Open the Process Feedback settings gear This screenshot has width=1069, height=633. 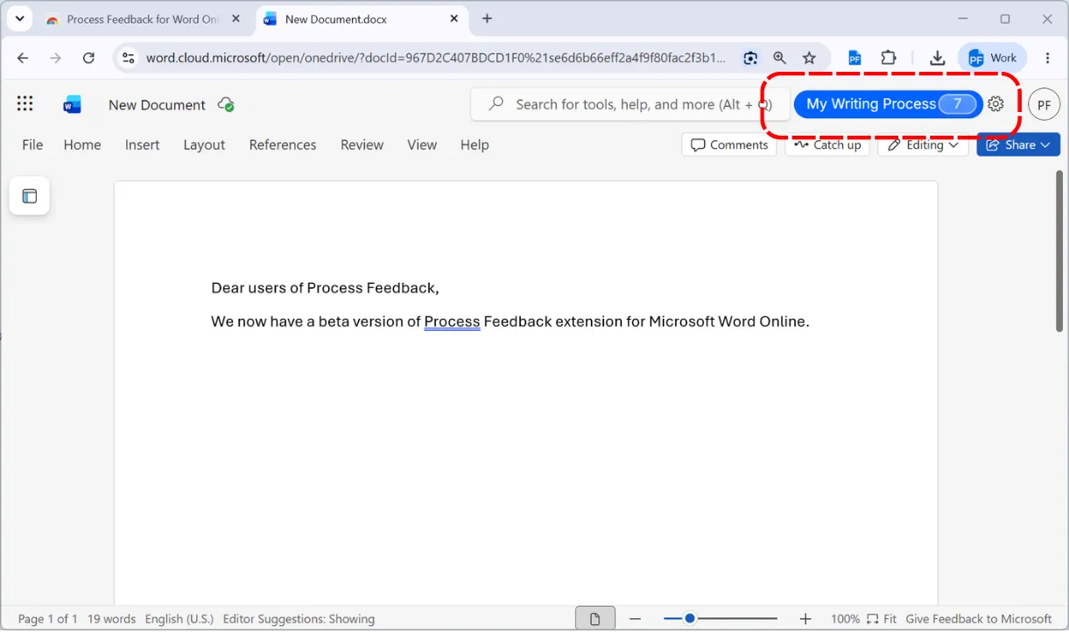click(995, 104)
